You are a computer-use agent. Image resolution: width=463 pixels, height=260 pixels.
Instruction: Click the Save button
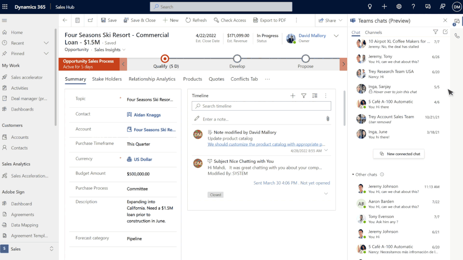click(x=108, y=20)
